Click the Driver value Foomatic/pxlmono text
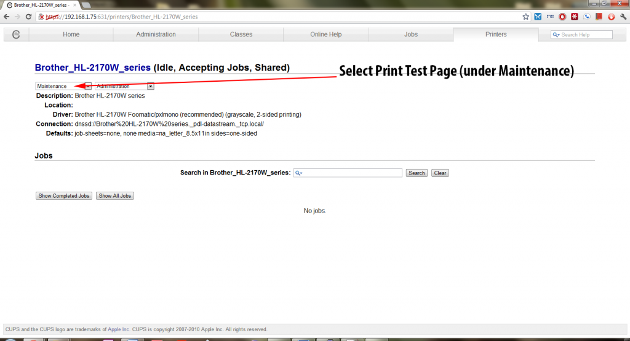Screen dimensions: 630x341 pyautogui.click(x=188, y=114)
